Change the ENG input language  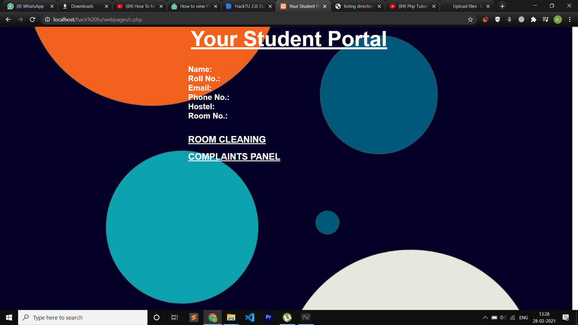click(x=524, y=317)
